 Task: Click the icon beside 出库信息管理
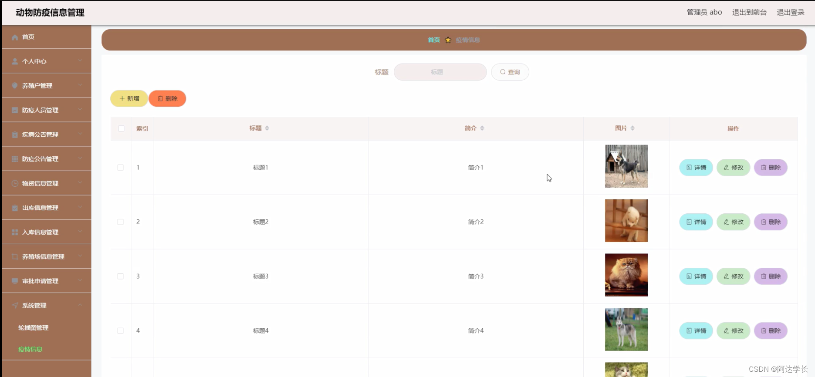pos(15,208)
